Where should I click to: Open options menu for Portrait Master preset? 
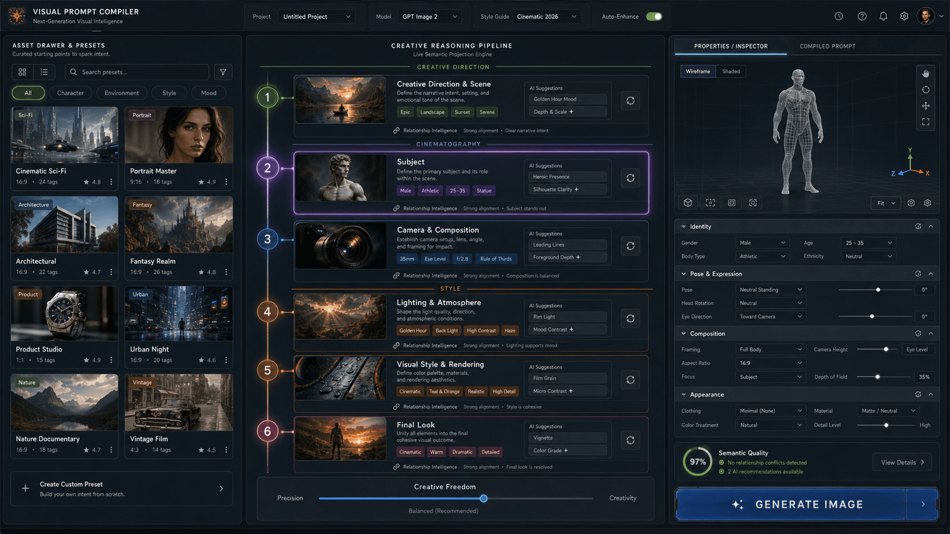coord(226,182)
